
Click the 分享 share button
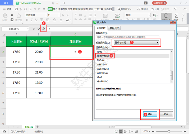pos(155,9)
